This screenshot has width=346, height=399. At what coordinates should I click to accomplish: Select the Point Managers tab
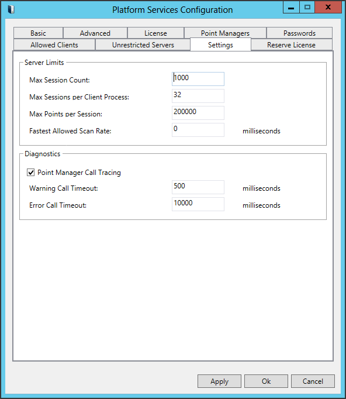click(225, 33)
